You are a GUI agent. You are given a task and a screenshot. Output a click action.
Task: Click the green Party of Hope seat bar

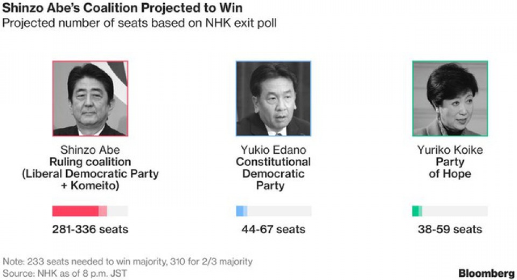point(416,211)
